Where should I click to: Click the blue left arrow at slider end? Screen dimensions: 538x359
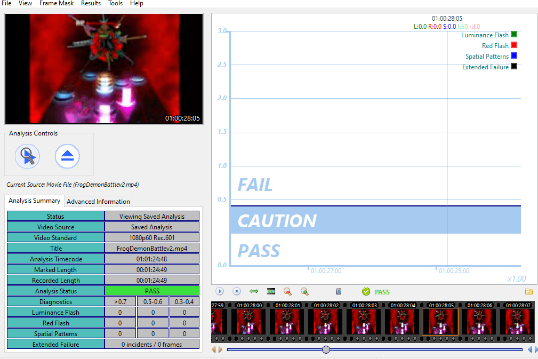(530, 349)
